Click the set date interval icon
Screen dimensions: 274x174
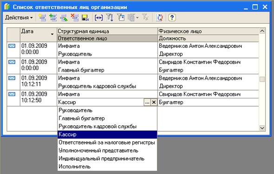(99, 18)
